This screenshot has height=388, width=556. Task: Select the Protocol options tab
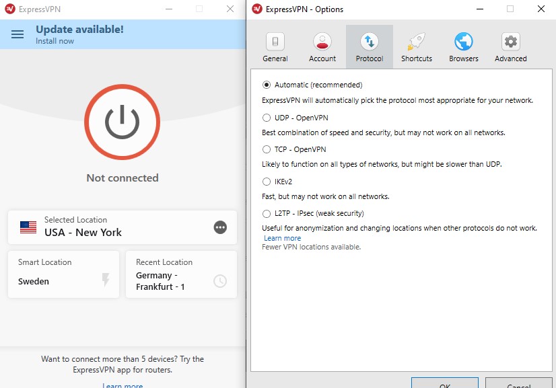tap(370, 47)
